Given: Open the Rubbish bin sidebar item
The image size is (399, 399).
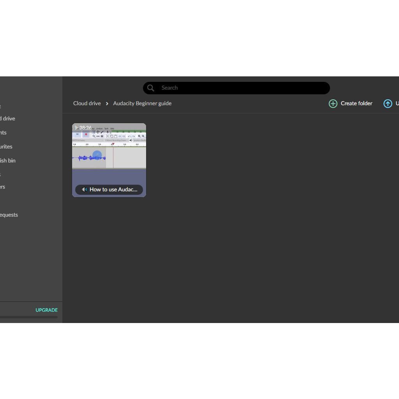Looking at the screenshot, I should tap(8, 161).
